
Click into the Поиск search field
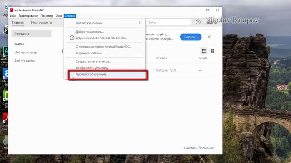coord(169,22)
